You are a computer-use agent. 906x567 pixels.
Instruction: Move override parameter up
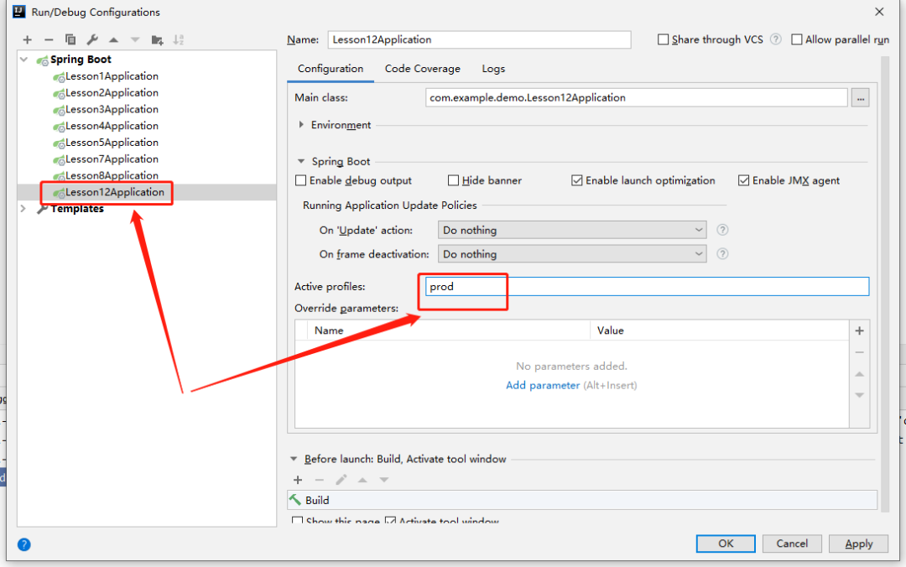click(860, 375)
